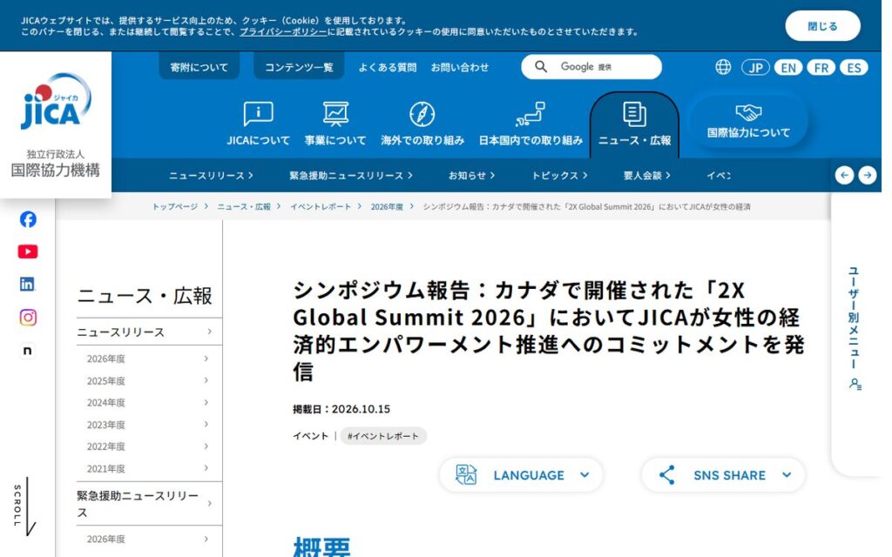The image size is (892, 557).
Task: Open the Instagram icon in sidebar
Action: pyautogui.click(x=28, y=317)
